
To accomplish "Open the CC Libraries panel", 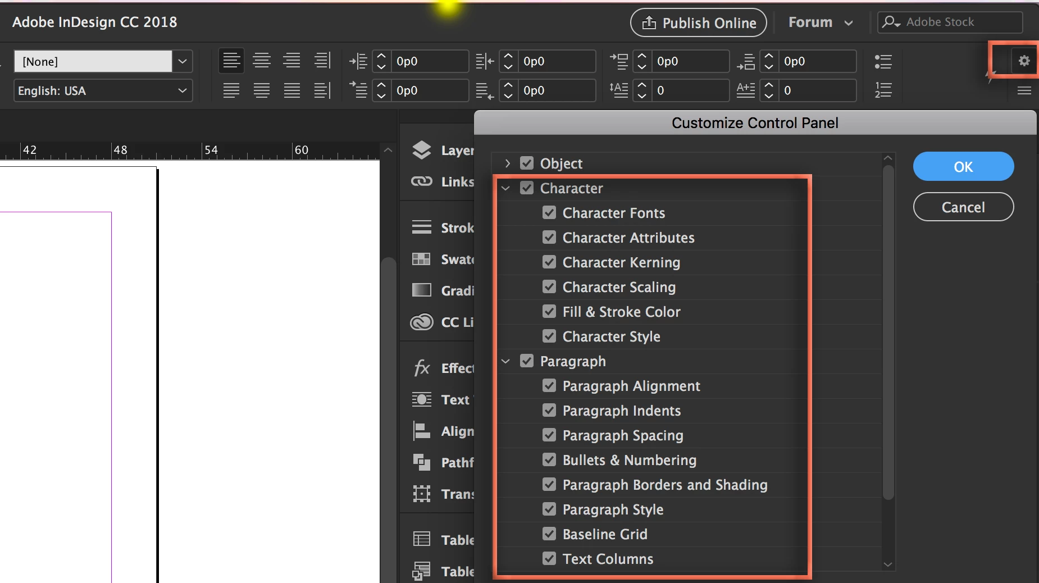I will tap(443, 322).
